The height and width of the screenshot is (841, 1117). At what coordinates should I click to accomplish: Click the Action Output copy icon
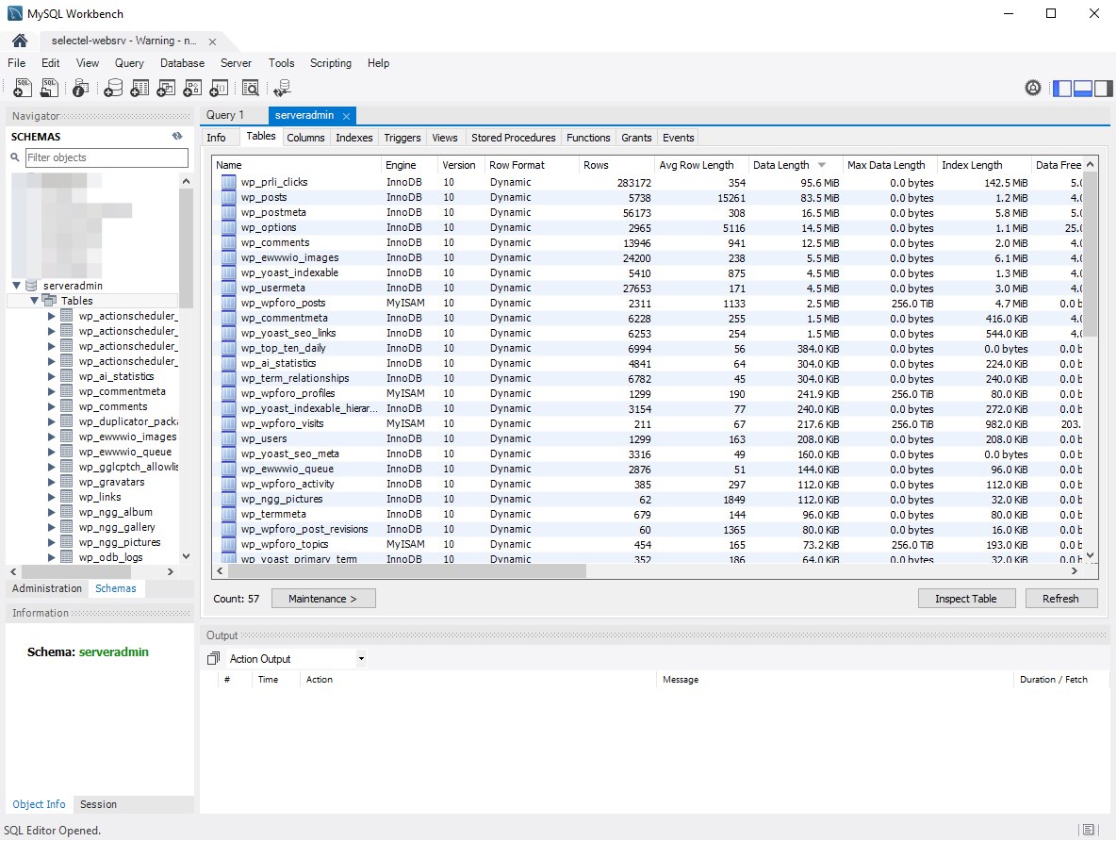[213, 658]
